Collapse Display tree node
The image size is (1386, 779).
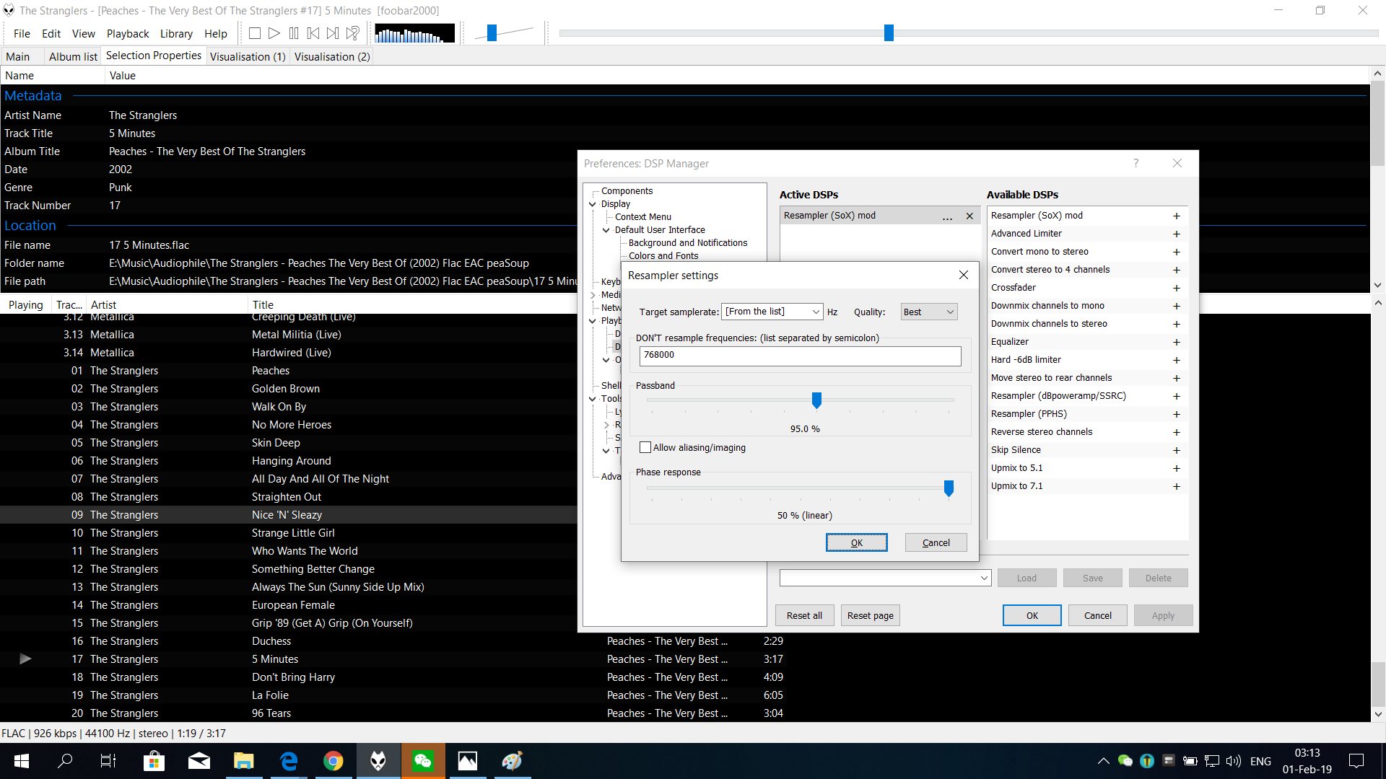[x=593, y=204]
